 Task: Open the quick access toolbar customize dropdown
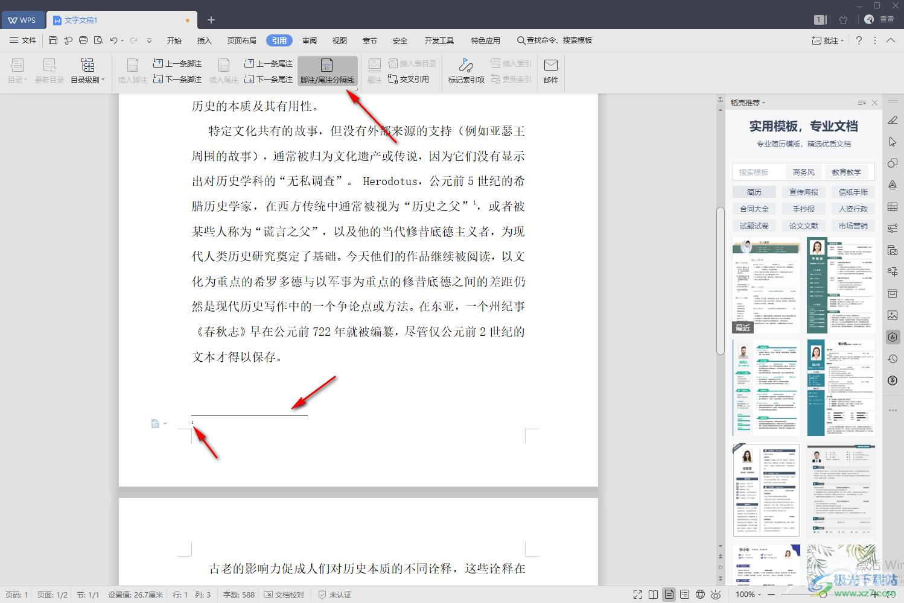click(x=150, y=40)
